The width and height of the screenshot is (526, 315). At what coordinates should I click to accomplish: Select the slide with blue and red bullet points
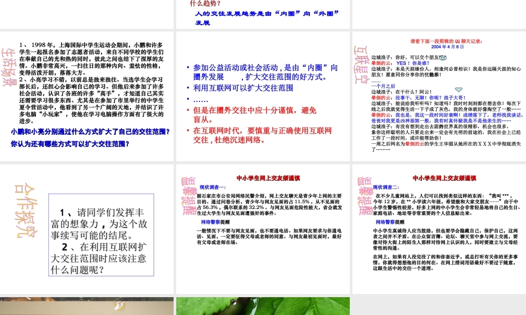263,96
